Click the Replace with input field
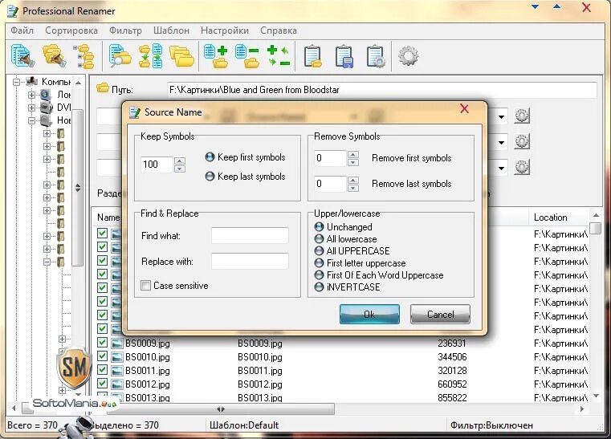Viewport: 611px width, 439px height. [250, 262]
